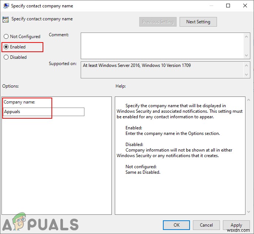The image size is (254, 234).
Task: Apply the policy changes
Action: coord(236,225)
